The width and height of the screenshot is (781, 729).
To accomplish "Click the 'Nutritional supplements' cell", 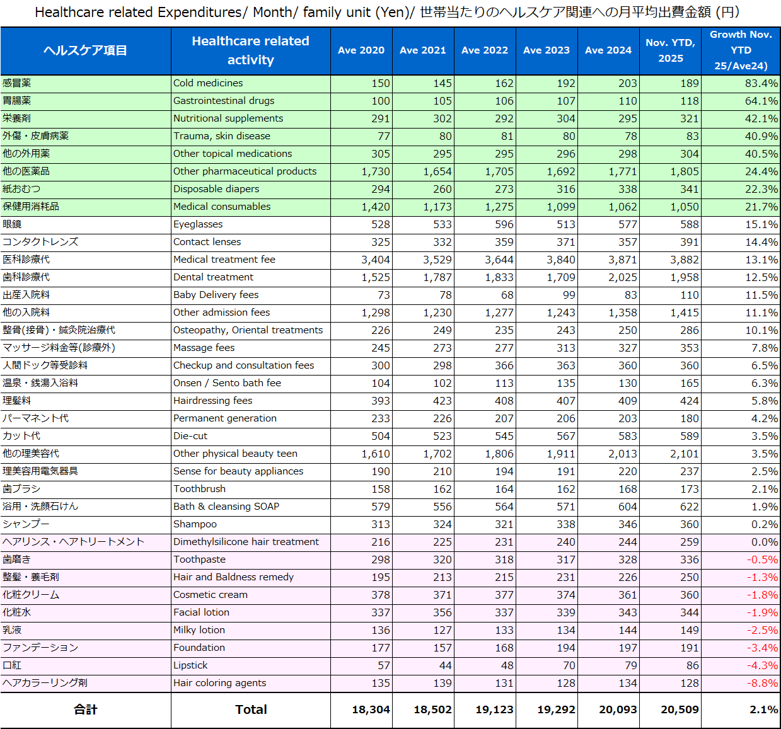I will tap(228, 118).
